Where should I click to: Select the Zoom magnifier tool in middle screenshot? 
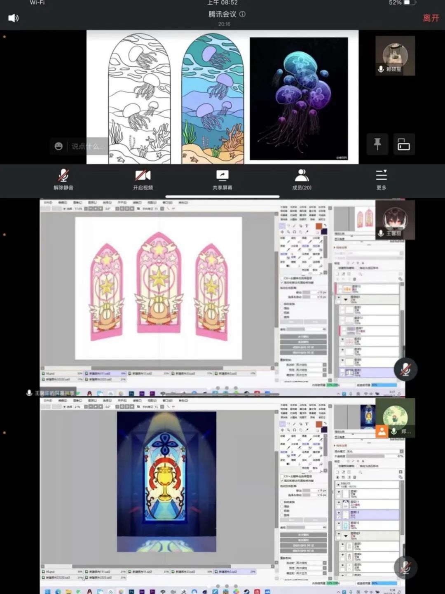point(288,232)
